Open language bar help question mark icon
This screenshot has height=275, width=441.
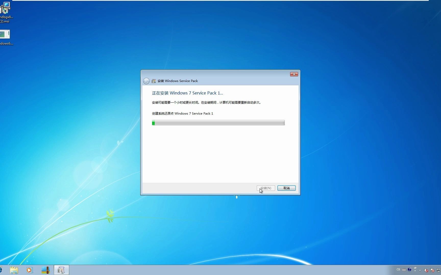click(x=409, y=269)
